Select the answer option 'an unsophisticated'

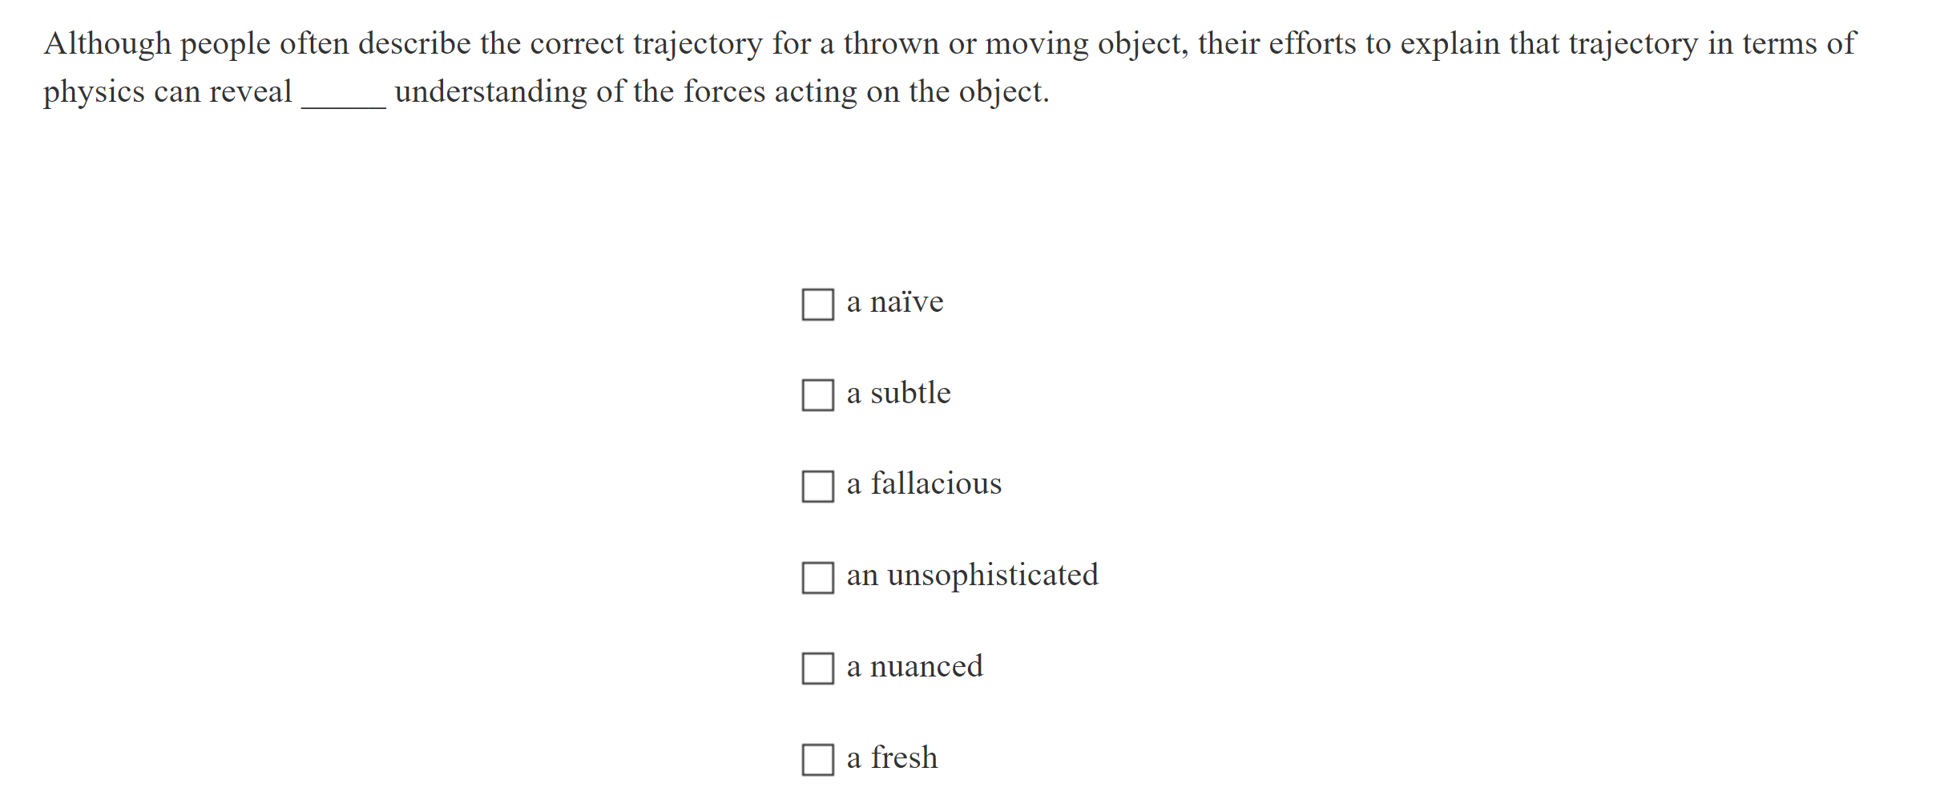click(x=972, y=576)
